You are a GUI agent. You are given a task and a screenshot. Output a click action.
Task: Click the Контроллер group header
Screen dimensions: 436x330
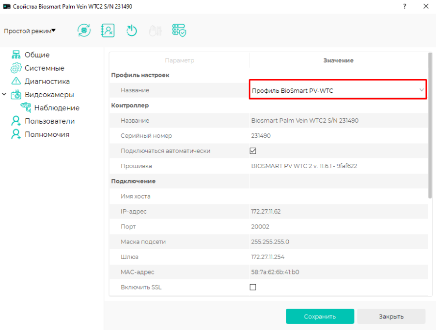(130, 105)
